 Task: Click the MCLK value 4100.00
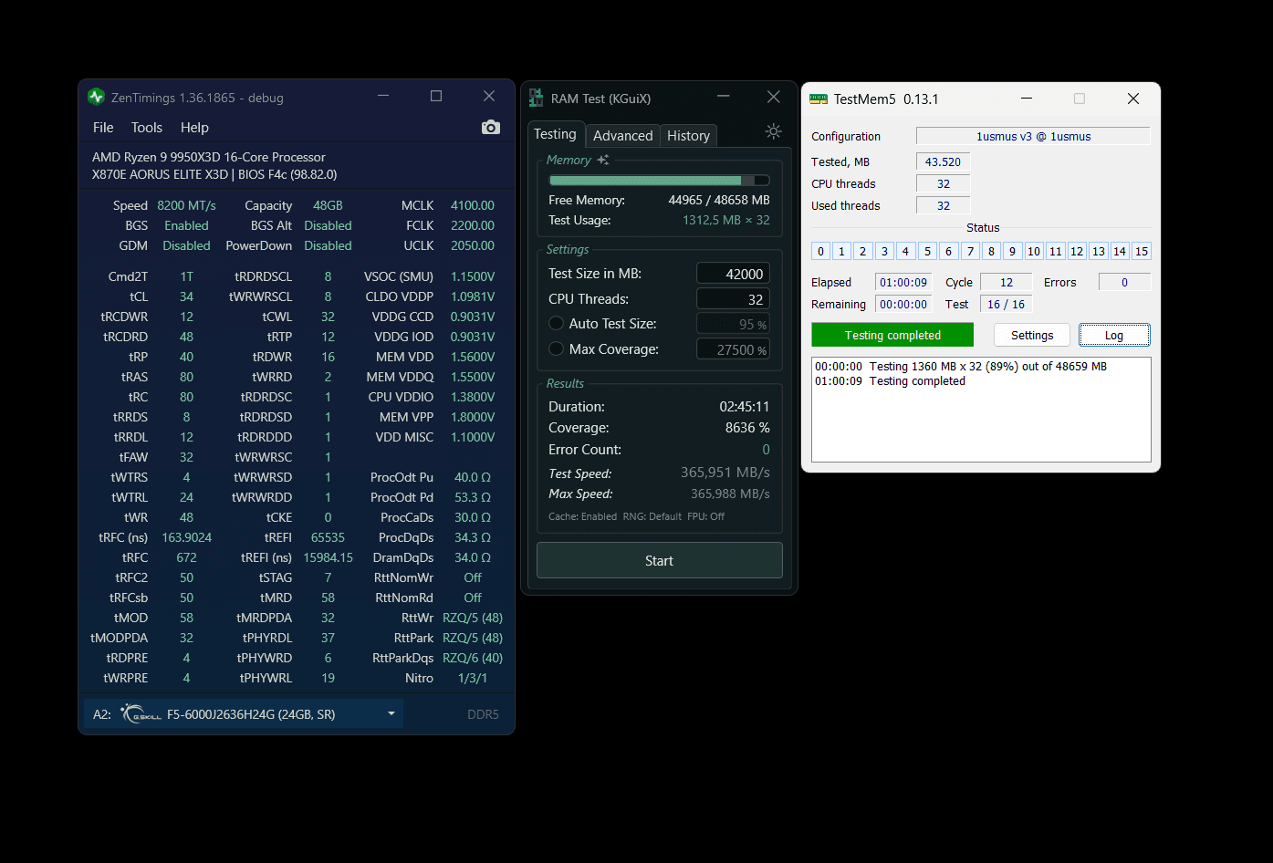click(x=473, y=205)
